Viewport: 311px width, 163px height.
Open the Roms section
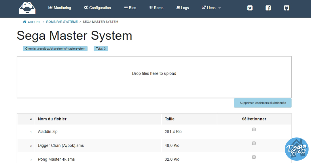click(156, 8)
